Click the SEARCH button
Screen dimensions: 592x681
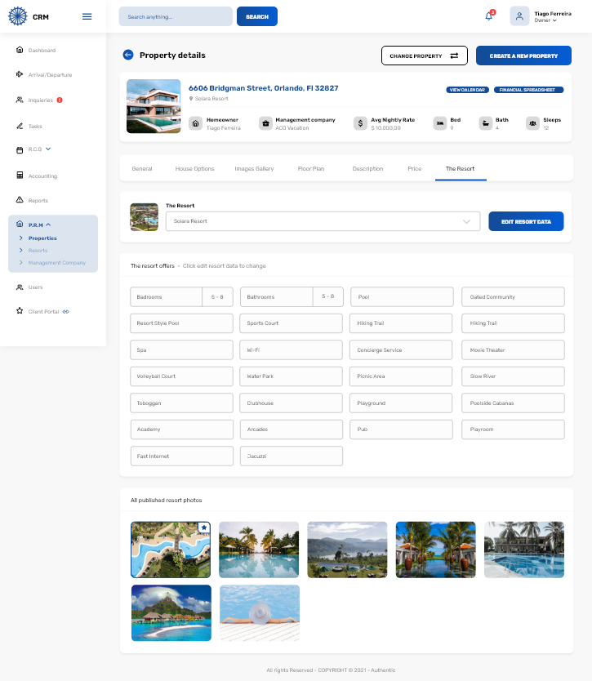coord(257,16)
